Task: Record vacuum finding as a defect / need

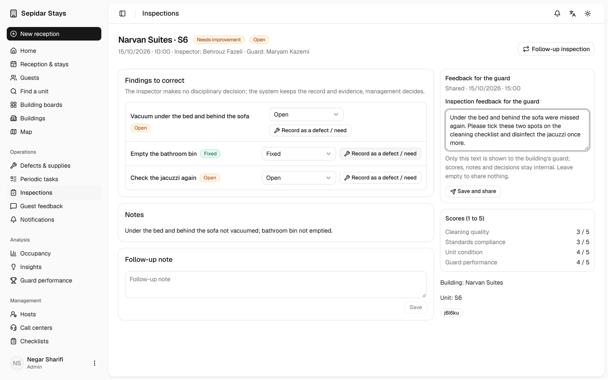Action: (x=310, y=130)
